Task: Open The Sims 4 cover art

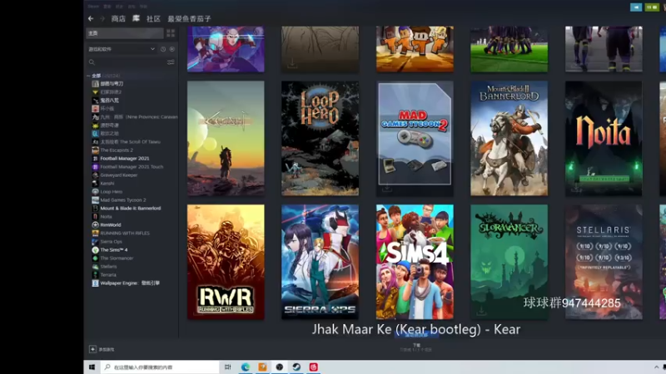Action: [415, 262]
